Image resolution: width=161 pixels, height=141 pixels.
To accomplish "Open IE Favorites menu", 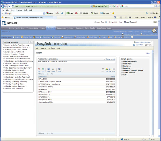I will click(x=19, y=10).
